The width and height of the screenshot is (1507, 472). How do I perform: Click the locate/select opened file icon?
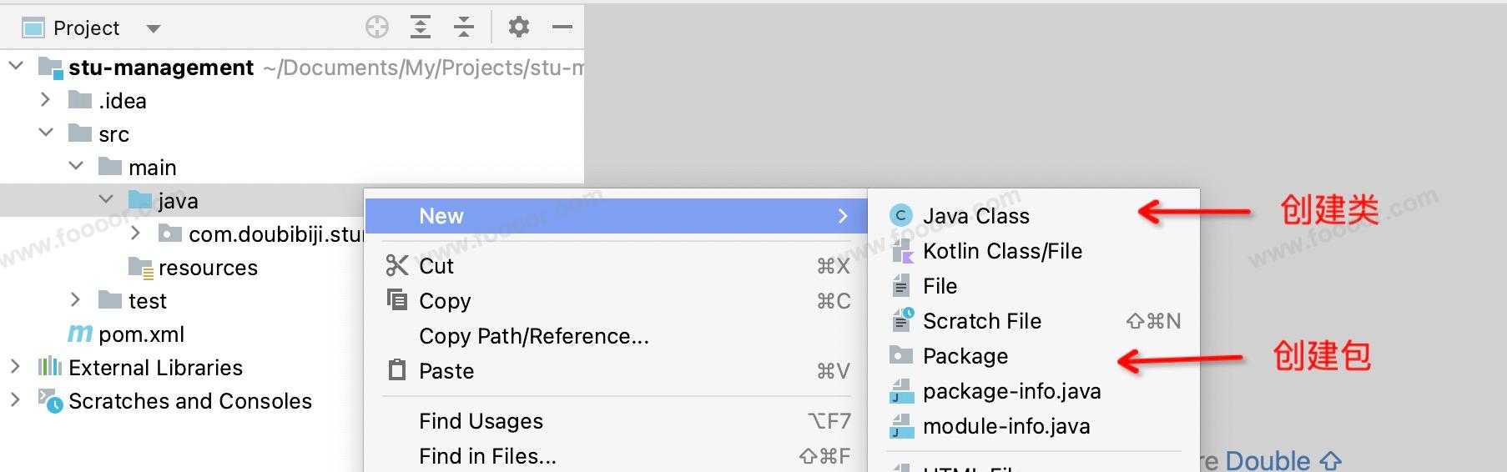(377, 28)
